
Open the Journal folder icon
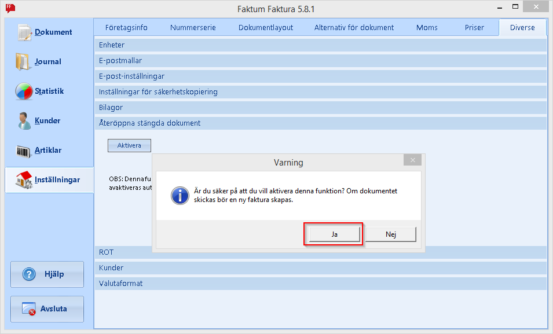[23, 62]
